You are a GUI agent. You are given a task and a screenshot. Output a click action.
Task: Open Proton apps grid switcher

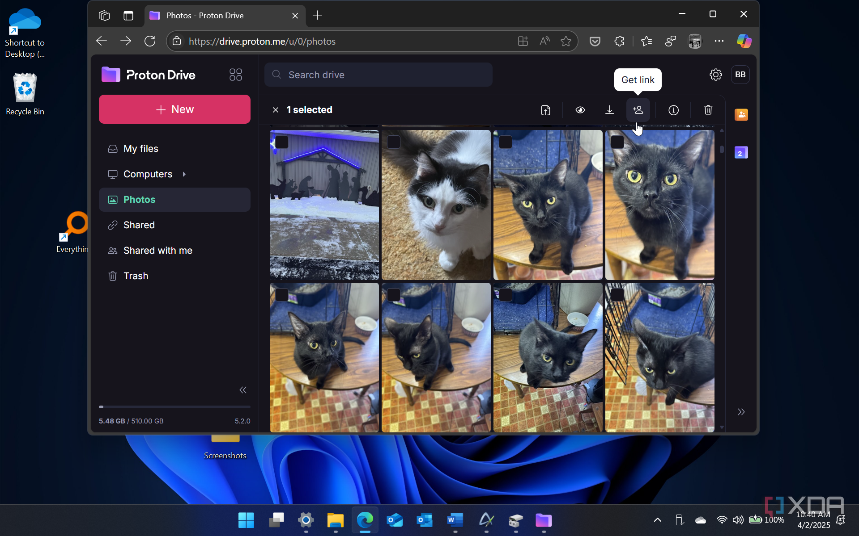[235, 75]
